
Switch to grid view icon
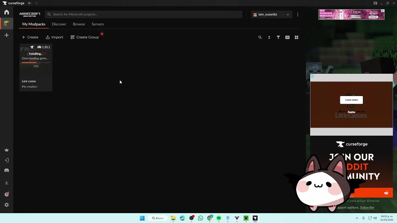pos(297,37)
